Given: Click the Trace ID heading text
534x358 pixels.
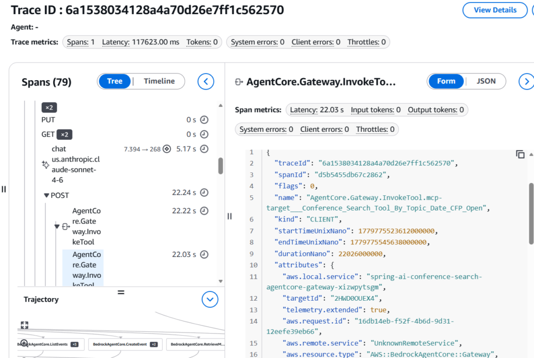Looking at the screenshot, I should (x=147, y=10).
